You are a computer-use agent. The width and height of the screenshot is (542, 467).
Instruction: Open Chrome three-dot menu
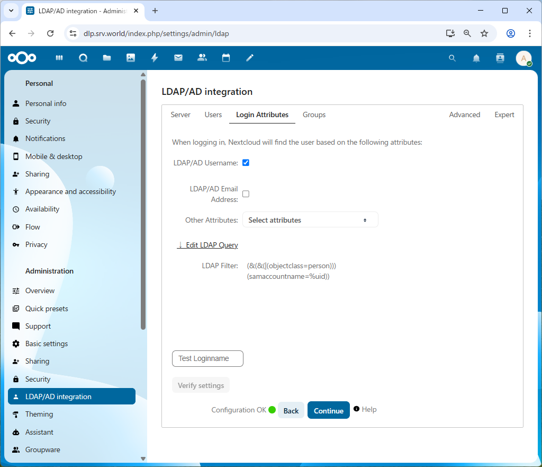(x=529, y=33)
